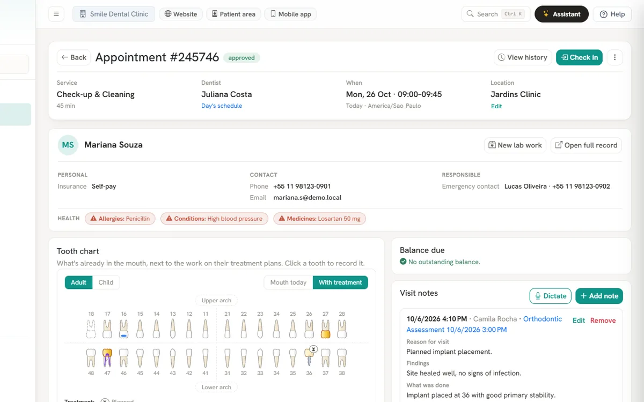Open the dentist's Day's schedule link
The height and width of the screenshot is (402, 644).
tap(222, 106)
